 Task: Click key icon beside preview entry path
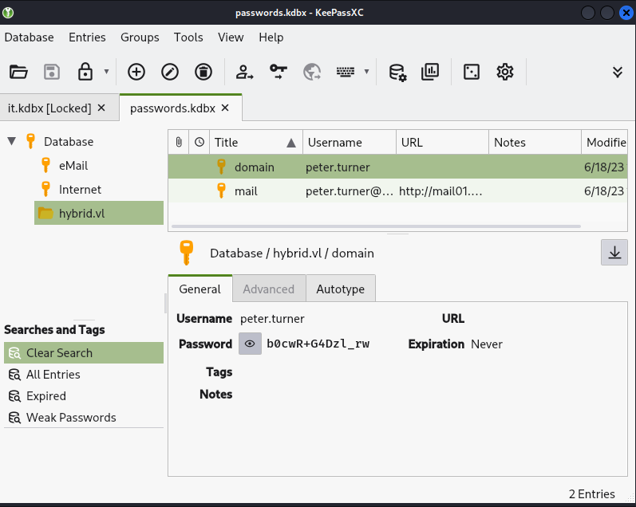coord(186,253)
